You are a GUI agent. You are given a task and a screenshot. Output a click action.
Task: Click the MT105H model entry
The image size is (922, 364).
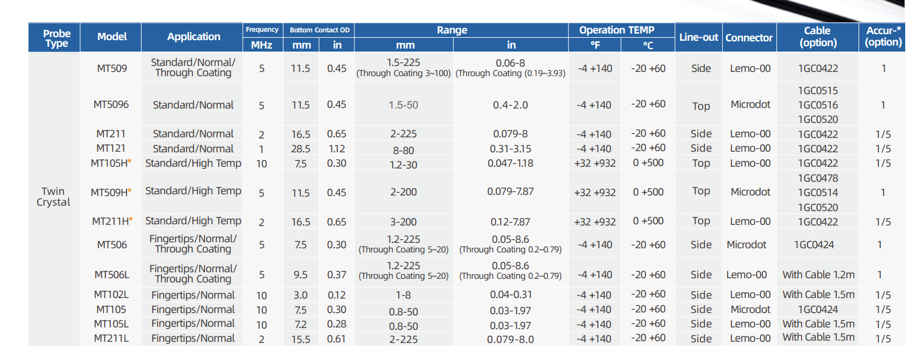point(111,163)
